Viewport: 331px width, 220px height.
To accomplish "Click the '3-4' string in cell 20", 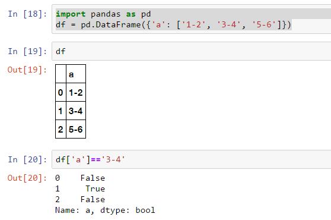I will click(x=113, y=159).
